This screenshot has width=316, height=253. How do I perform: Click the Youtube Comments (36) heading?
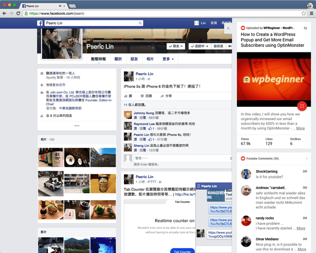click(262, 159)
